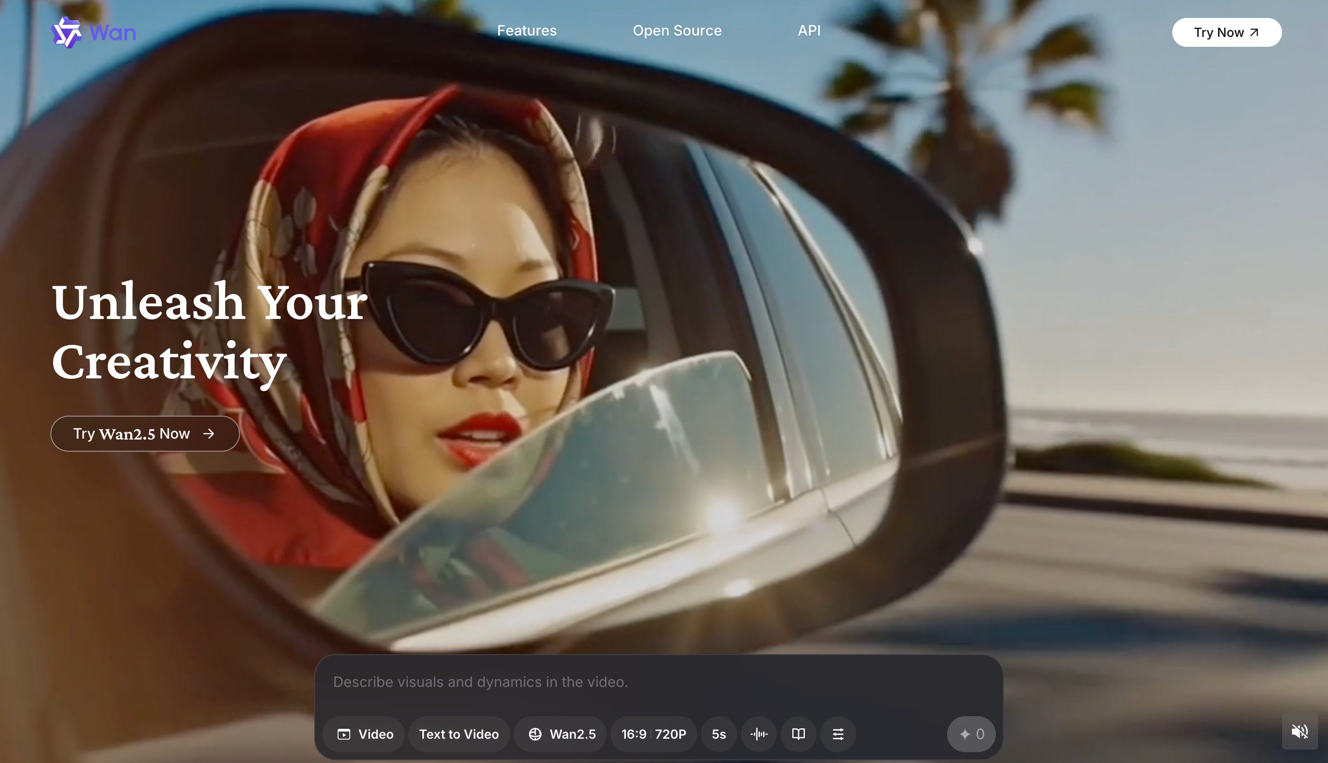Viewport: 1328px width, 763px height.
Task: Change the 16:9 720P aspect setting
Action: click(x=653, y=734)
